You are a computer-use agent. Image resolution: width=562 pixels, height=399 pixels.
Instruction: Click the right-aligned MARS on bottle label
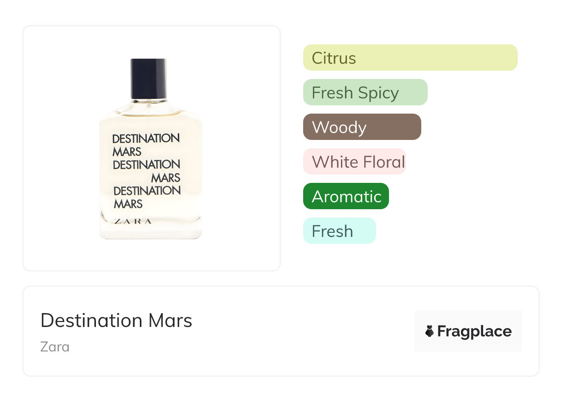[x=166, y=178]
